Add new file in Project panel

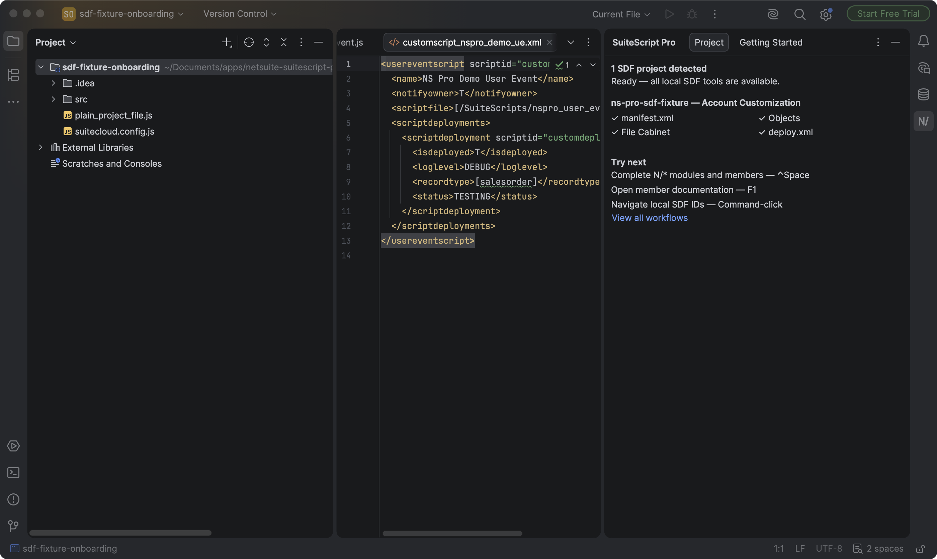click(x=227, y=42)
